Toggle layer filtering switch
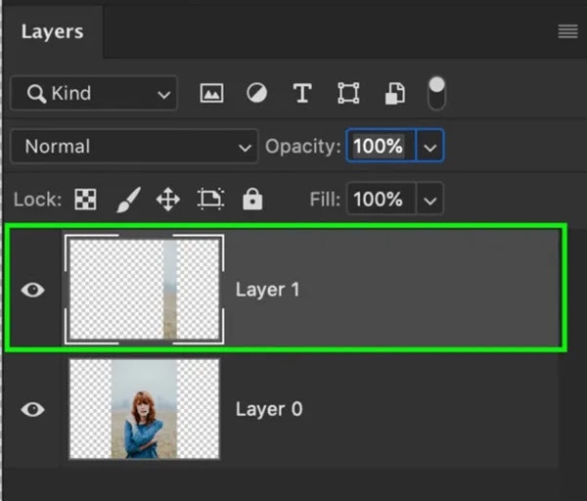The height and width of the screenshot is (501, 587). tap(436, 93)
